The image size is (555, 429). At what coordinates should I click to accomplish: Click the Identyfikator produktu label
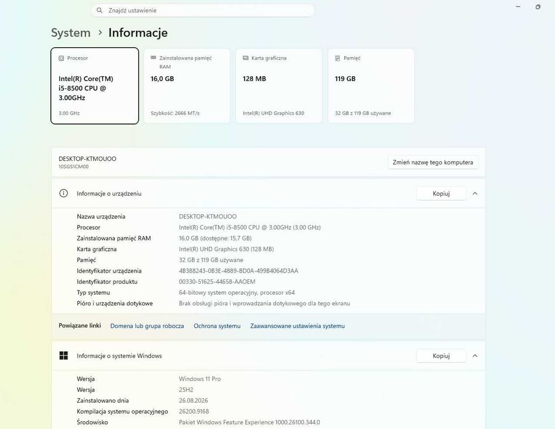pos(107,282)
